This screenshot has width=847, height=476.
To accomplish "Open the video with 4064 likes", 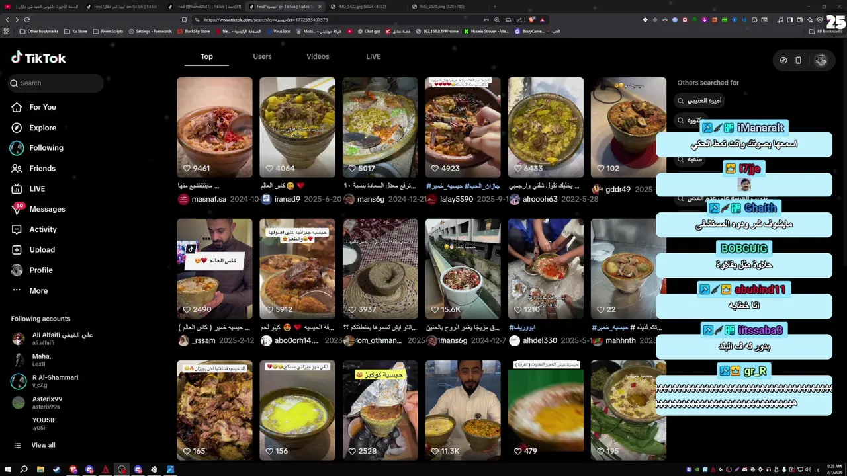I will point(297,127).
